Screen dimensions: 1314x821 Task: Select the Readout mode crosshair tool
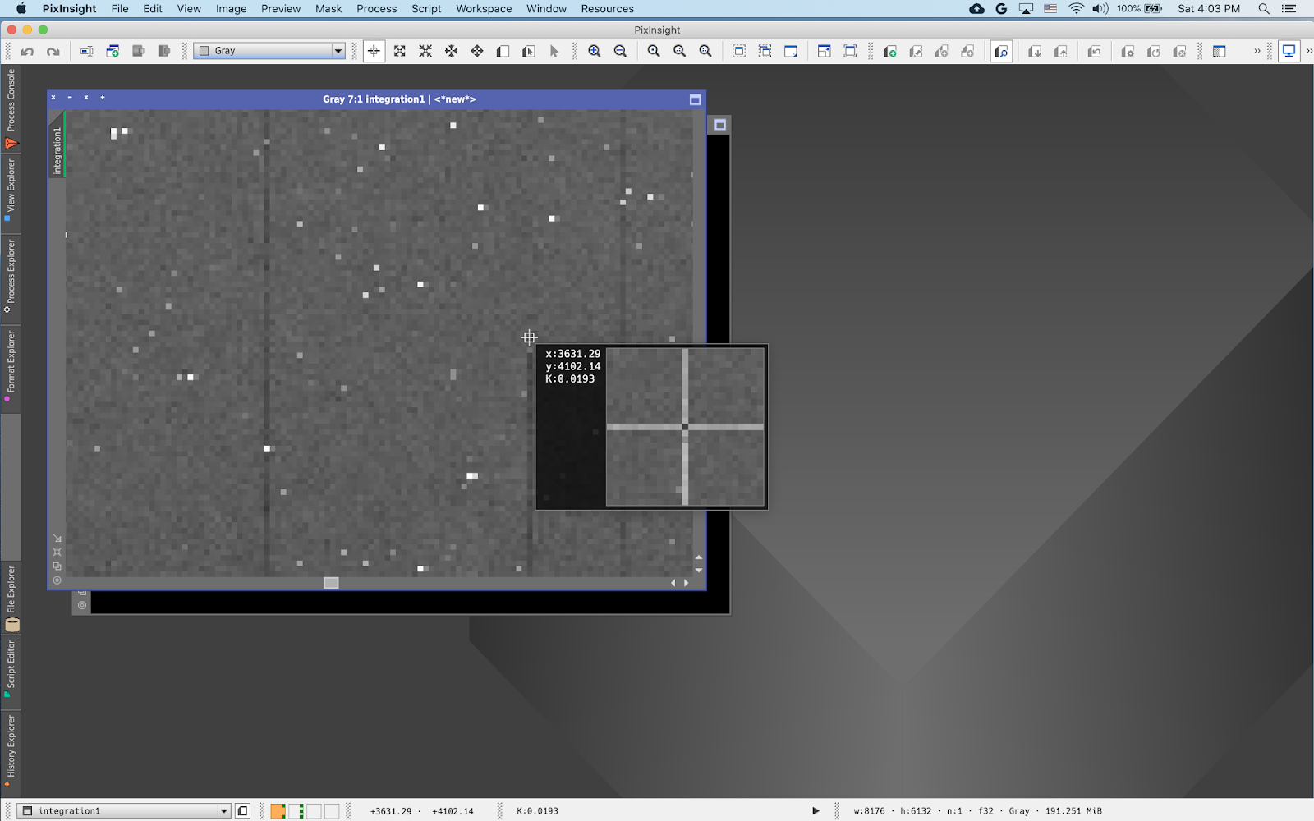[374, 51]
